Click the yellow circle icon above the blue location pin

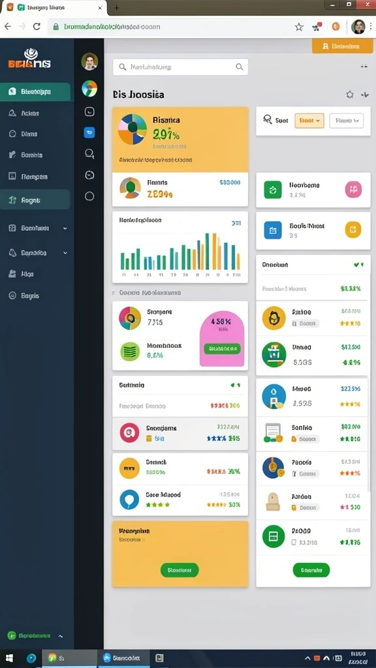click(129, 468)
